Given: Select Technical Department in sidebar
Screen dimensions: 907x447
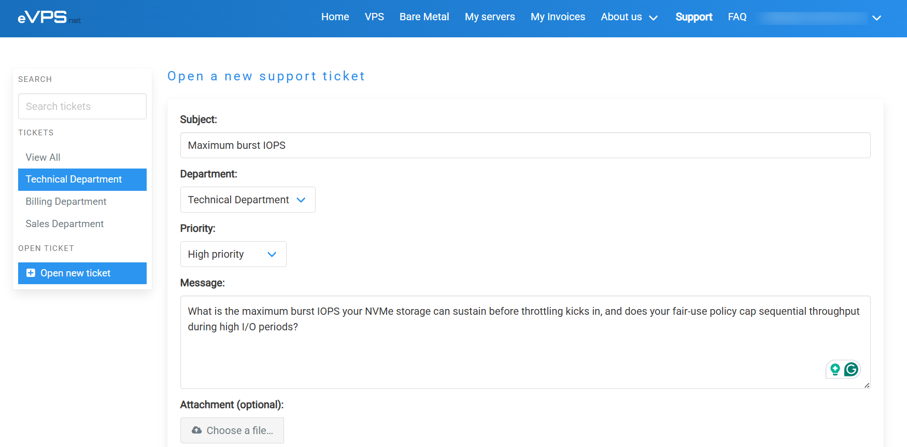Looking at the screenshot, I should [x=82, y=179].
